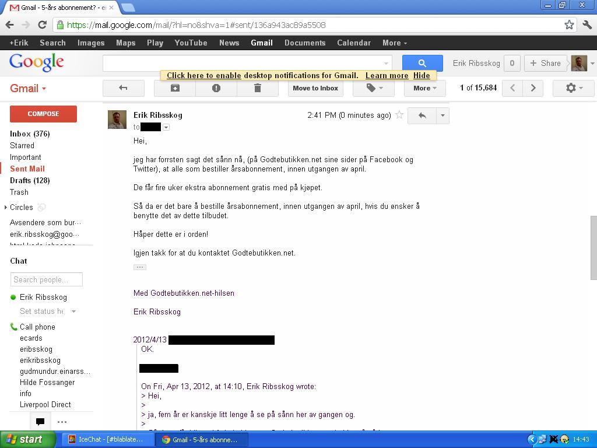Click the Search people chat field
Viewport: 597px width, 448px height.
47,279
